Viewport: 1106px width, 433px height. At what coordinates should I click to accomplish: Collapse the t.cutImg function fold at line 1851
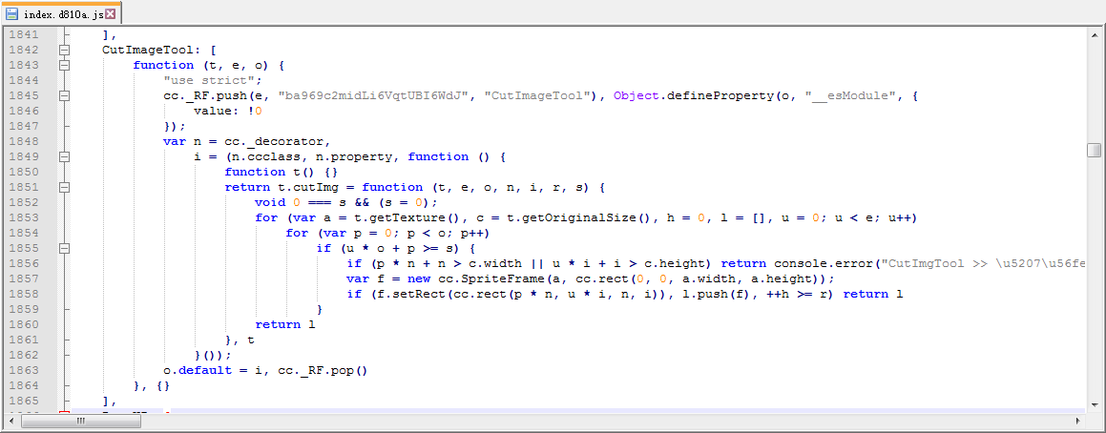(x=65, y=187)
